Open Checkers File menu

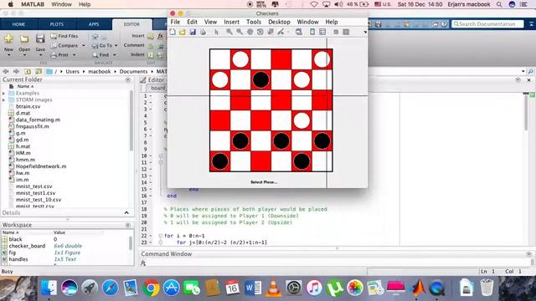(x=175, y=22)
